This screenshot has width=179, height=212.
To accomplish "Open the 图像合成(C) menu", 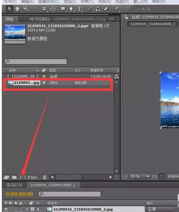I will tap(49, 2).
